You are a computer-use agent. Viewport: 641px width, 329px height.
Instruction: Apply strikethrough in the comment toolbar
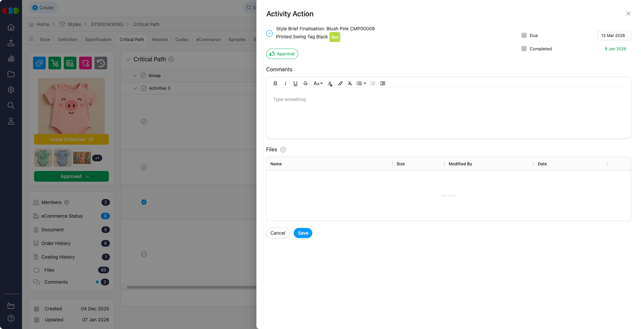(x=305, y=83)
